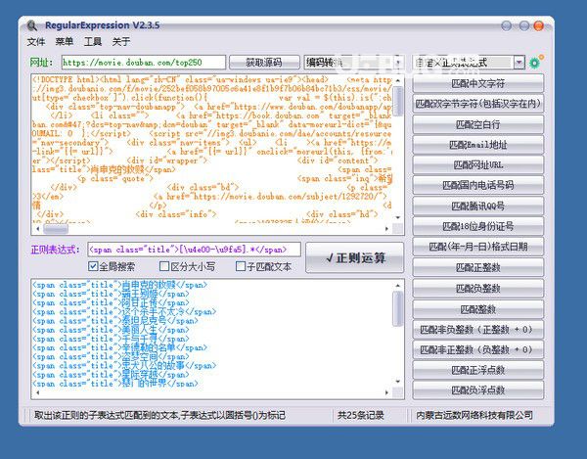Screen dimensions: 587x459
Task: Click status bar text 共25条记录
Action: 361,415
